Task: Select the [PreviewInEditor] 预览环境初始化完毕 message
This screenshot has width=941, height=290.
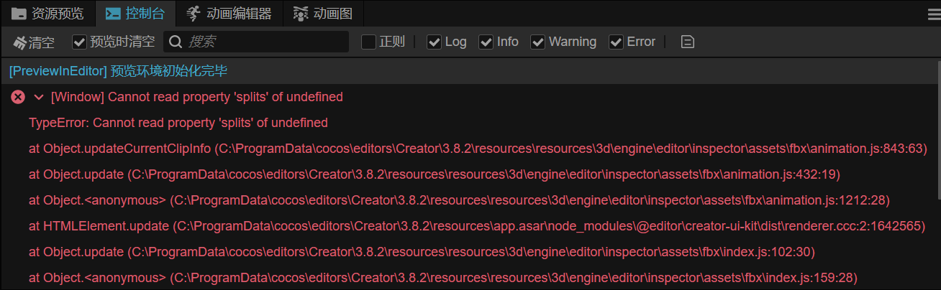Action: click(118, 71)
